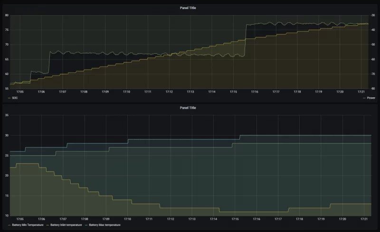Click the 17:18 time label on top chart
Screen dimensions: 380x232
[297, 92]
